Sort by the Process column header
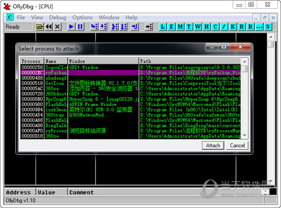This screenshot has width=281, height=208. click(x=32, y=61)
